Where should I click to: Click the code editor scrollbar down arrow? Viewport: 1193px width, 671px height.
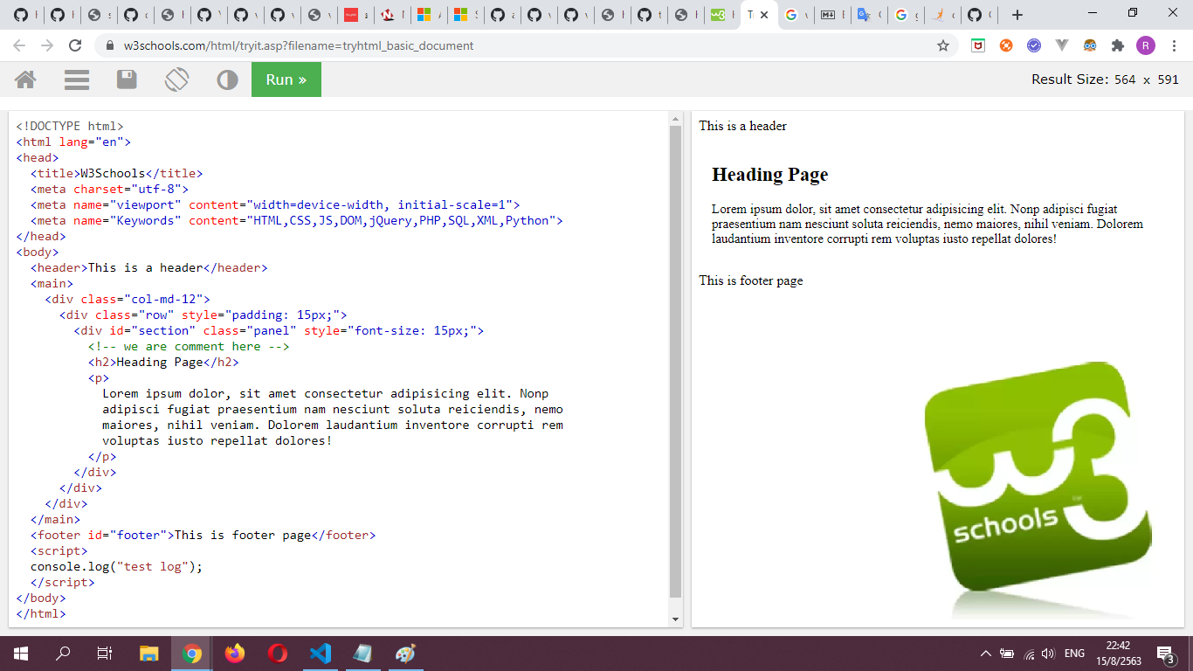[675, 619]
